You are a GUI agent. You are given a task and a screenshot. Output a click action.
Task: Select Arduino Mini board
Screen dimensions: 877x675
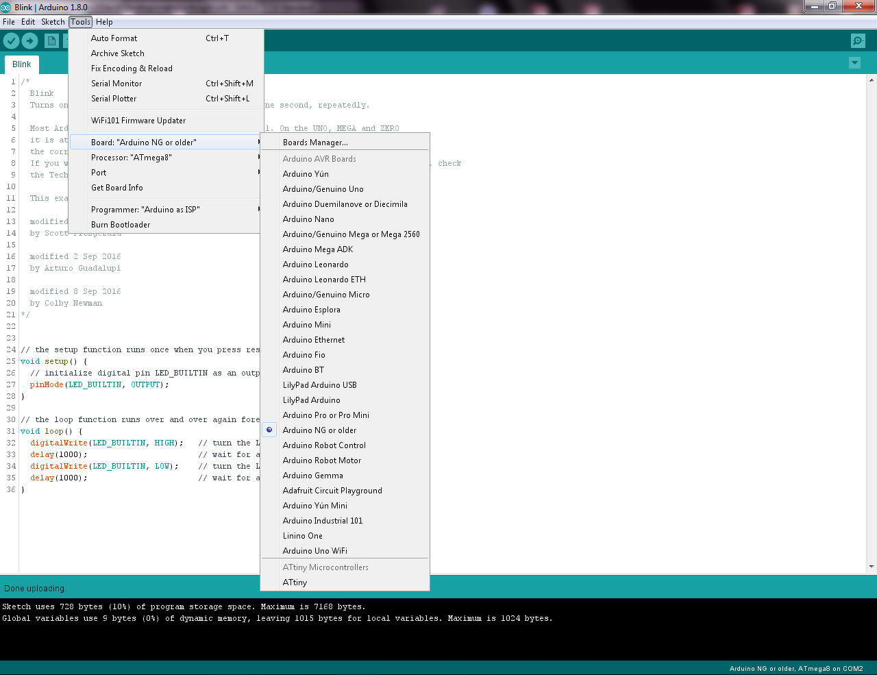coord(345,325)
